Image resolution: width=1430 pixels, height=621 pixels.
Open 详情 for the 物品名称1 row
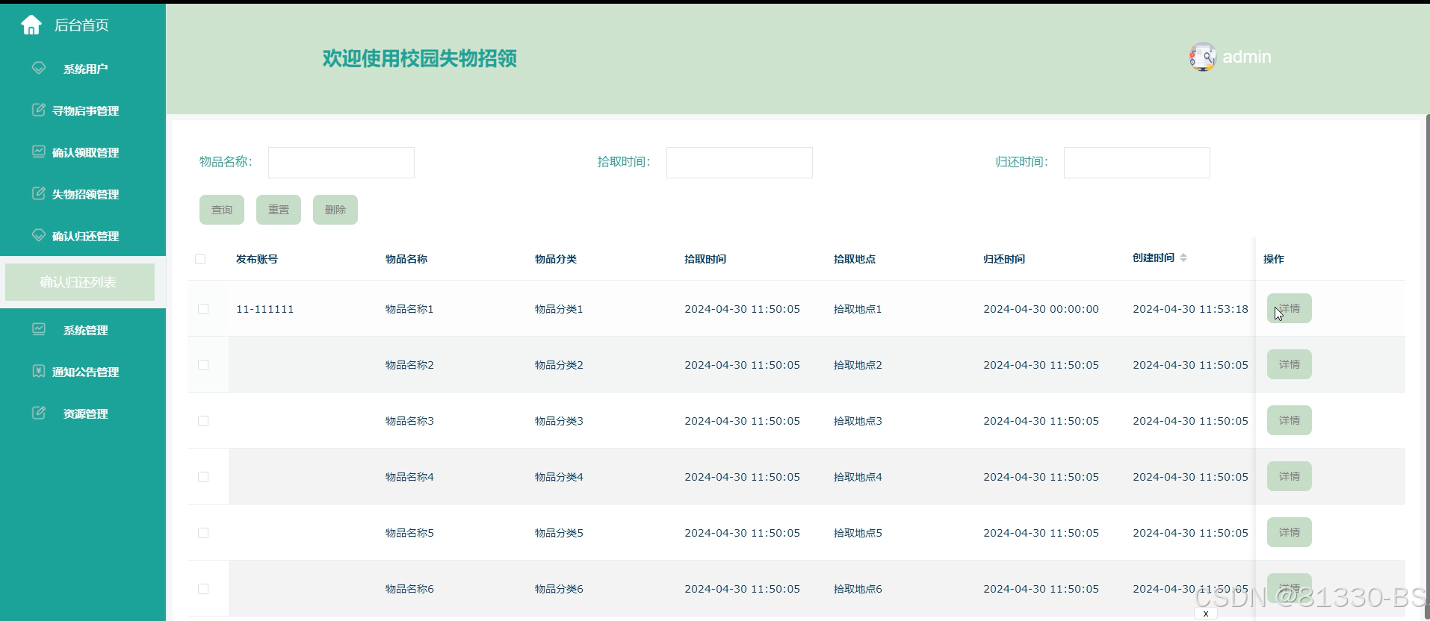[x=1290, y=308]
